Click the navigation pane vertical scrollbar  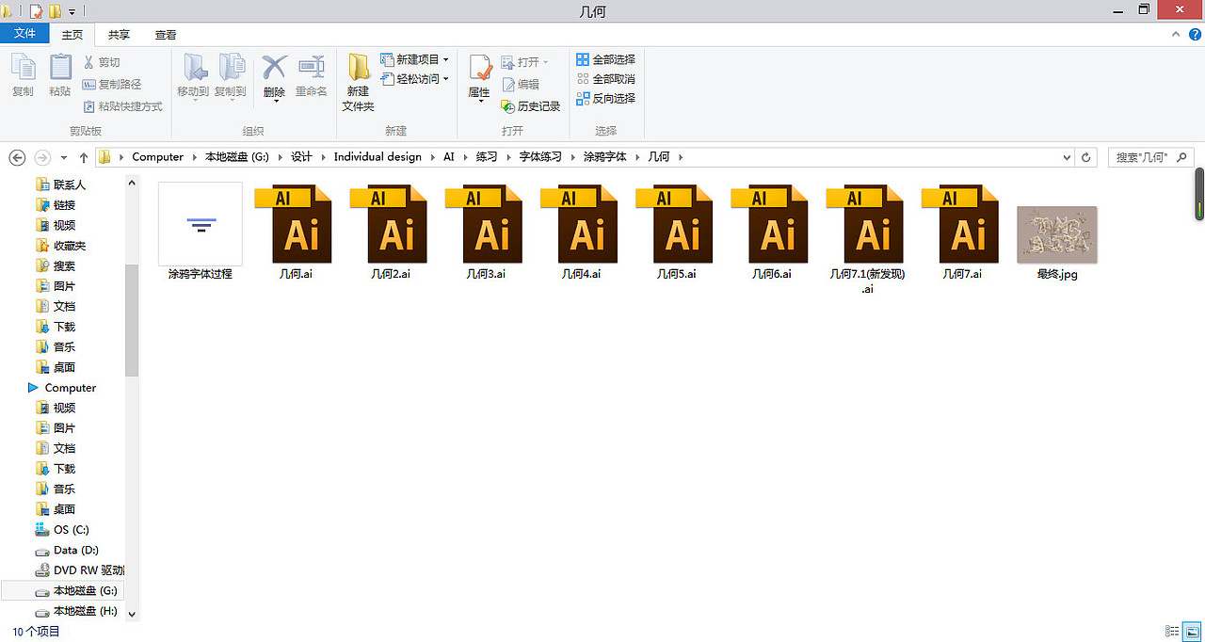click(132, 321)
